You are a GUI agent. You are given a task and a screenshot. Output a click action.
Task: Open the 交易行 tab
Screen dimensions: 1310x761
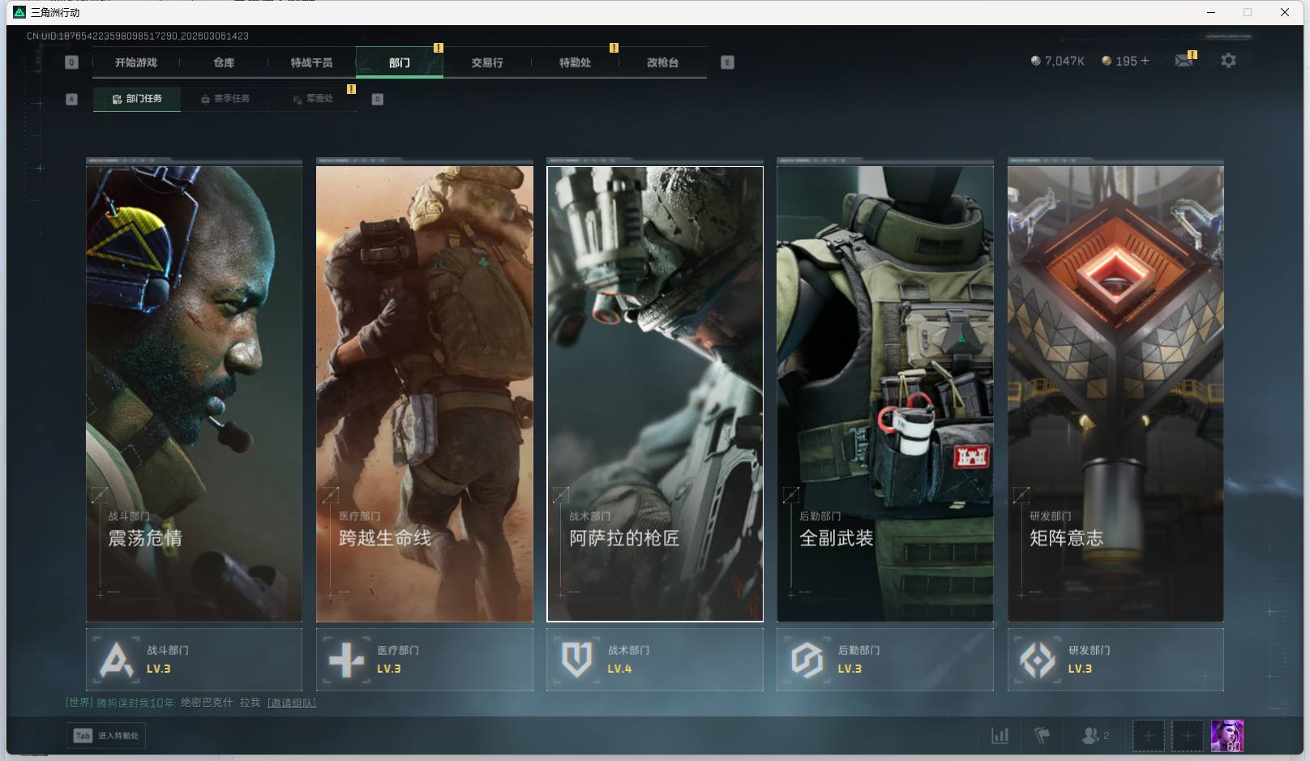pyautogui.click(x=487, y=62)
